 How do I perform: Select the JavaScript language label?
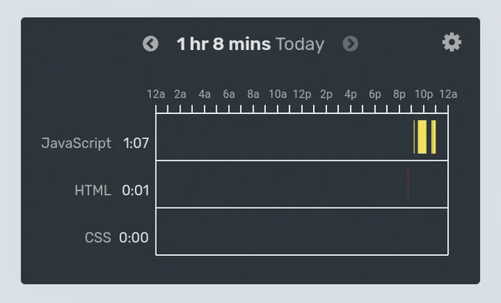(x=77, y=143)
